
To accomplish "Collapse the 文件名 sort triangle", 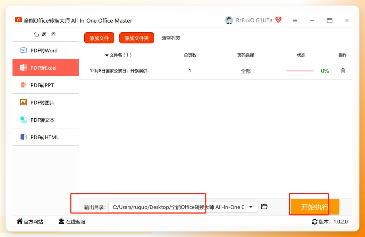I will 107,56.
